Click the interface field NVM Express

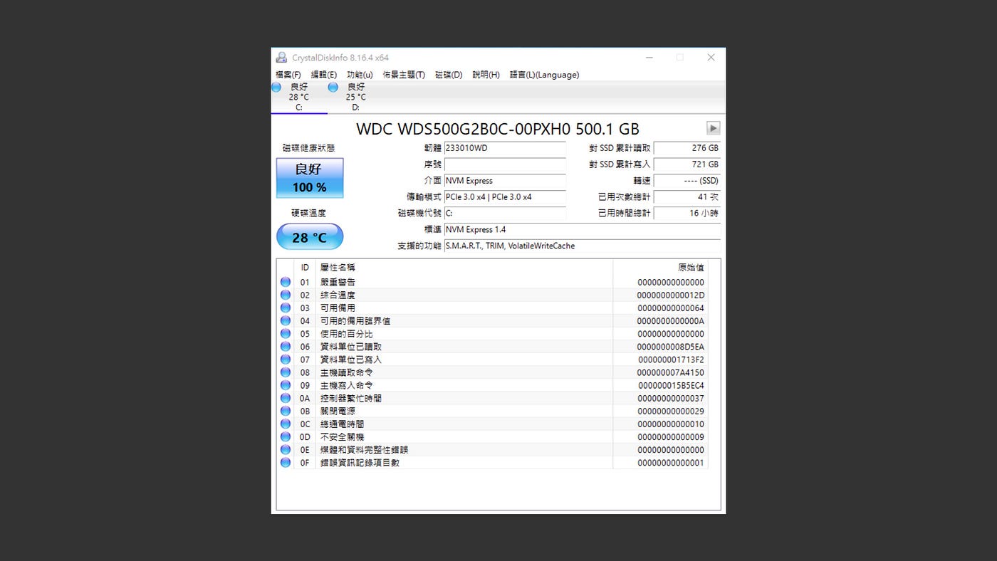505,181
